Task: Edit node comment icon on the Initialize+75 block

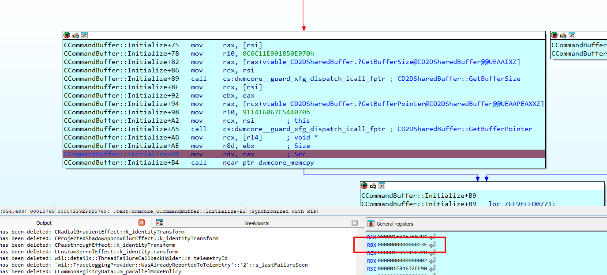Action: coord(75,35)
